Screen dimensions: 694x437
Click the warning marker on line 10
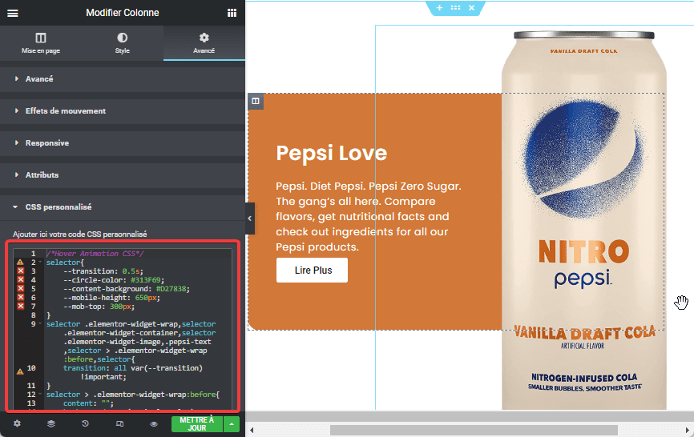[x=20, y=371]
